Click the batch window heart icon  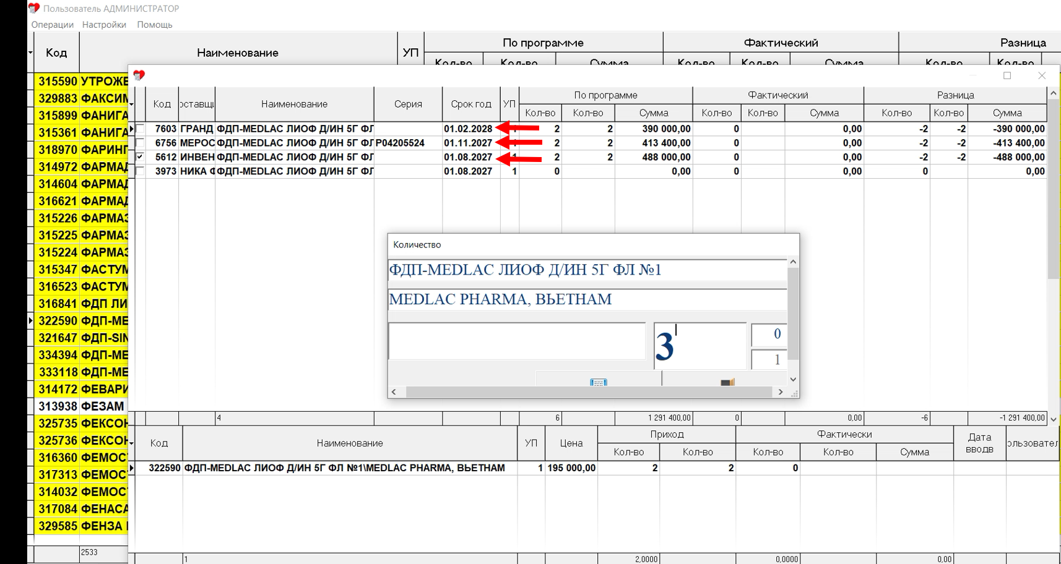(139, 75)
